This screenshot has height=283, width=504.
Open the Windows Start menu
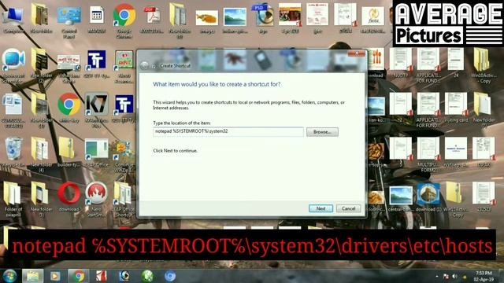coord(9,276)
